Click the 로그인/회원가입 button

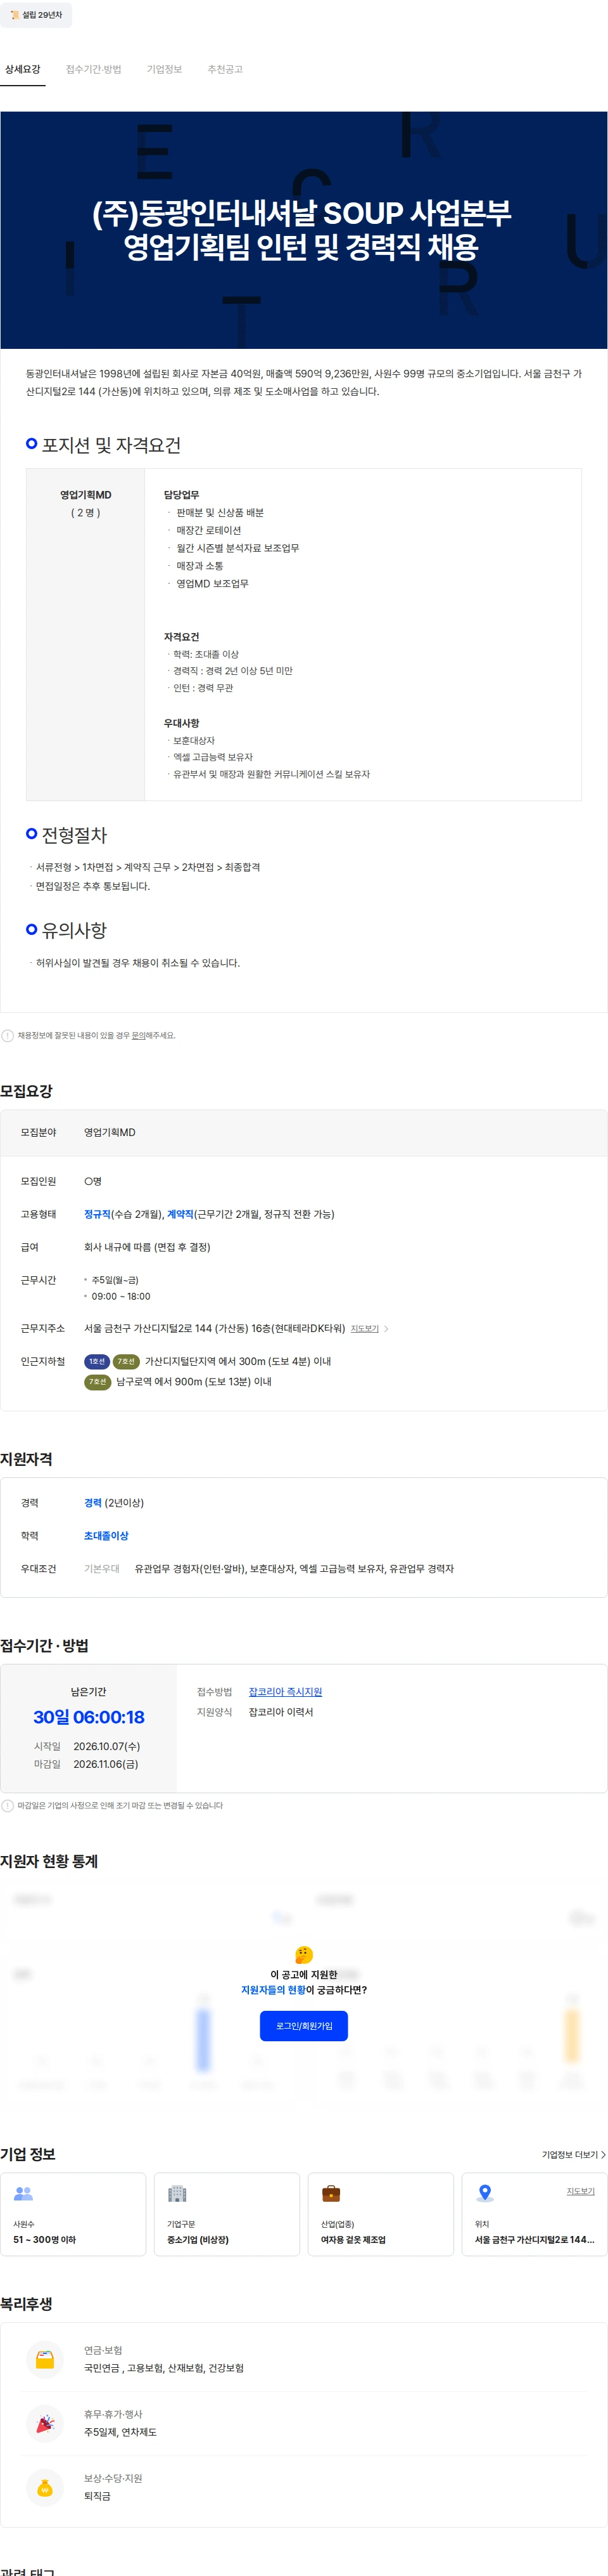(x=303, y=2026)
